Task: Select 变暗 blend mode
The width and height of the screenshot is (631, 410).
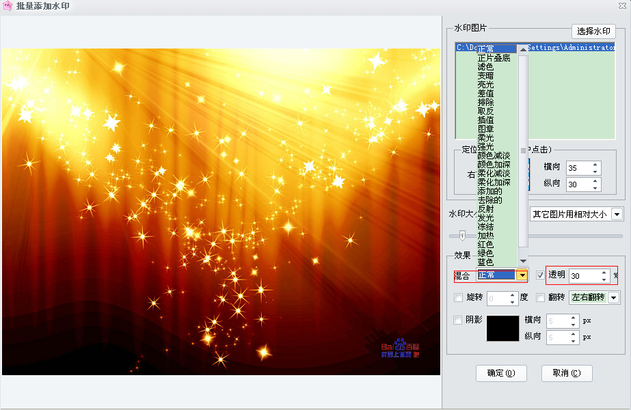Action: click(x=485, y=76)
